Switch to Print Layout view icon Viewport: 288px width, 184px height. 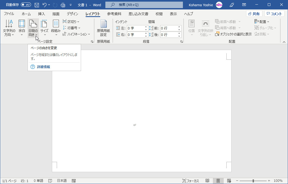coord(218,181)
